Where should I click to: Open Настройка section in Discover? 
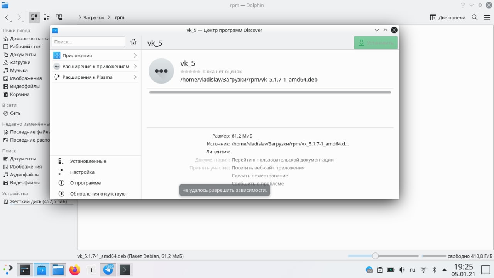click(x=95, y=172)
